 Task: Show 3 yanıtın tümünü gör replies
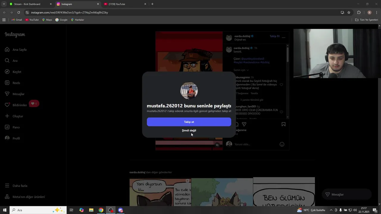(x=252, y=100)
